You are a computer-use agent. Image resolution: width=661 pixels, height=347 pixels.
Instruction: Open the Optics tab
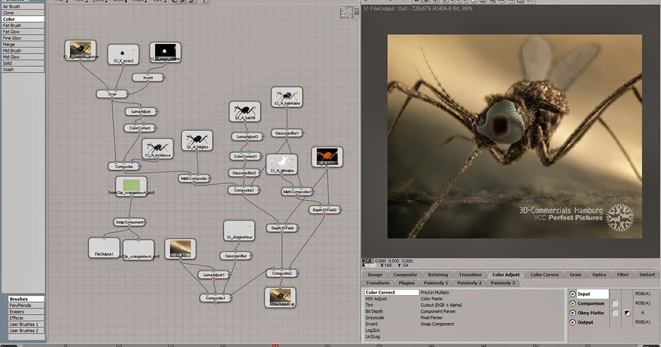598,275
